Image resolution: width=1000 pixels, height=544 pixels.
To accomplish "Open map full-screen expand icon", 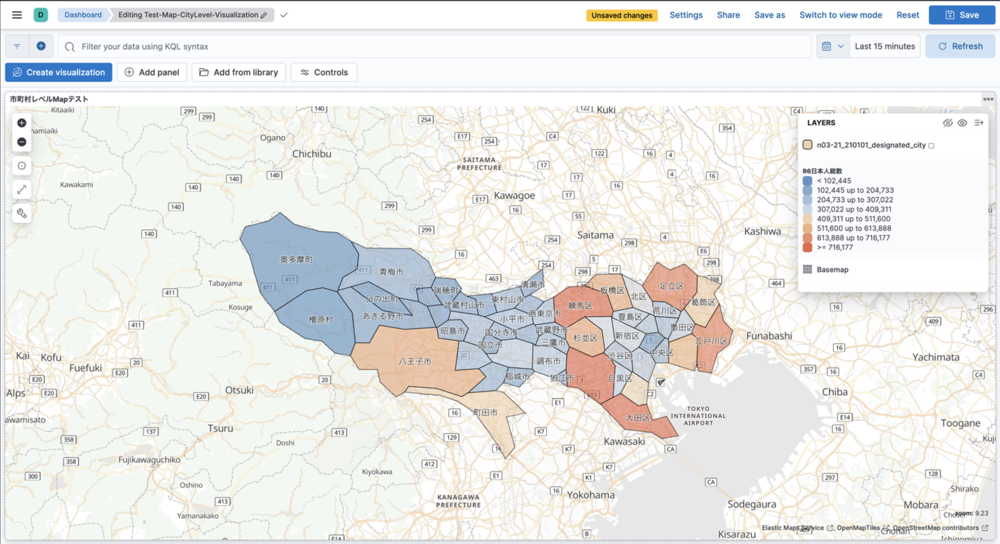I will (x=22, y=190).
